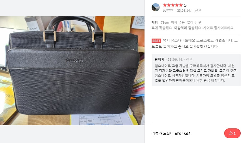Open the reviewer's profile avatar
Screen dimensions: 242x143
point(156,7)
